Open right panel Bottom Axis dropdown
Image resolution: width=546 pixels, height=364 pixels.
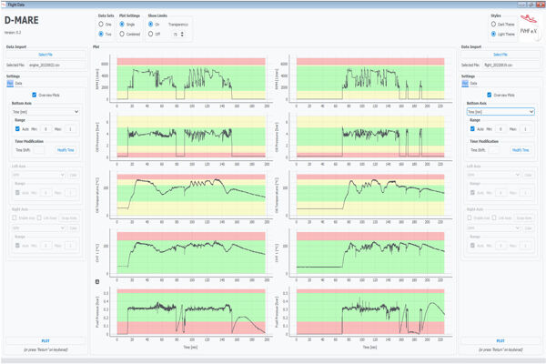[499, 112]
